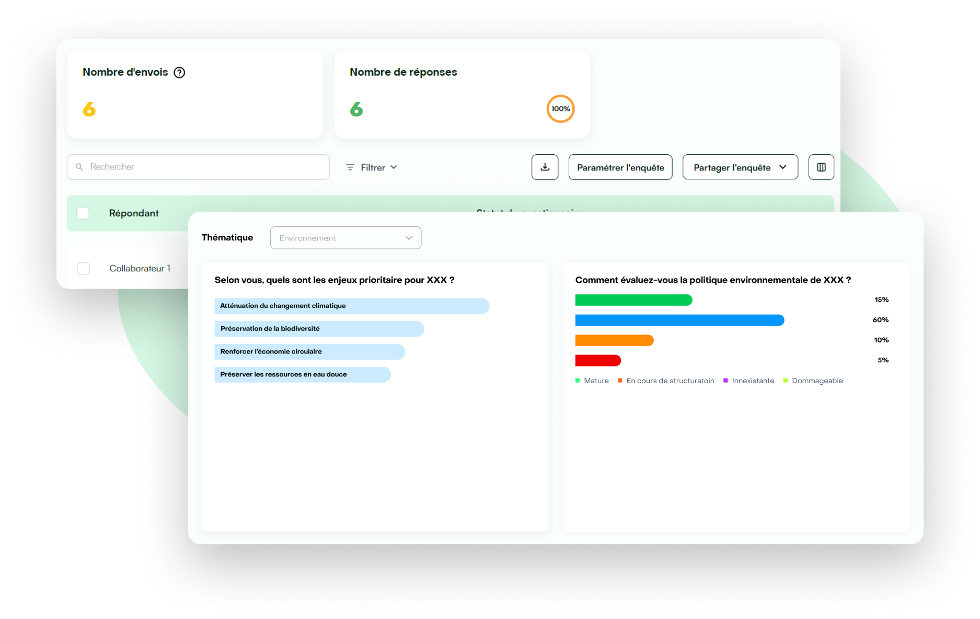Expand the Partager l'enquête dropdown

[740, 167]
